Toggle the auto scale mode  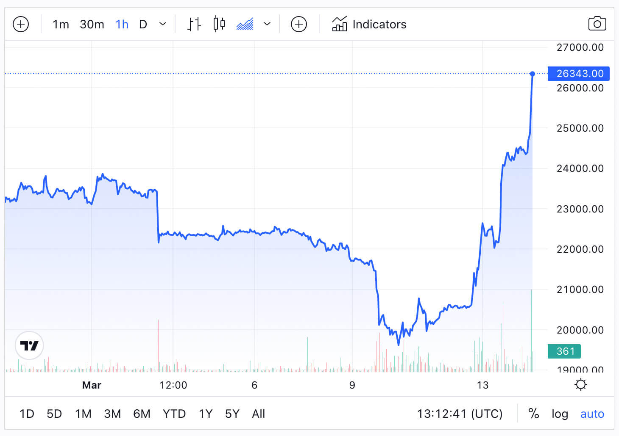592,414
